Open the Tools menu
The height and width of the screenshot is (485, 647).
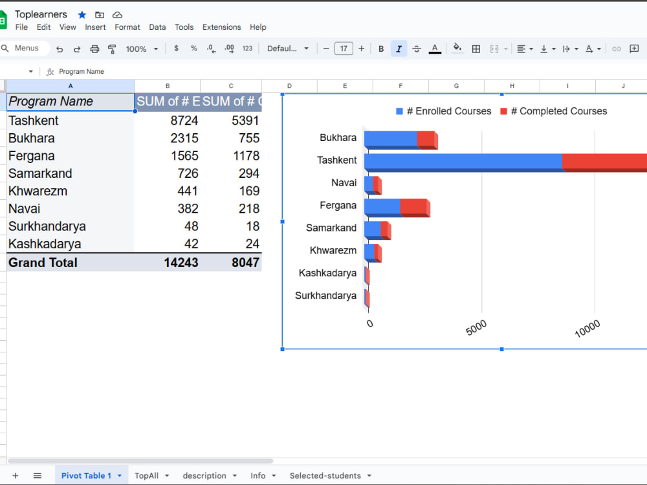click(184, 27)
